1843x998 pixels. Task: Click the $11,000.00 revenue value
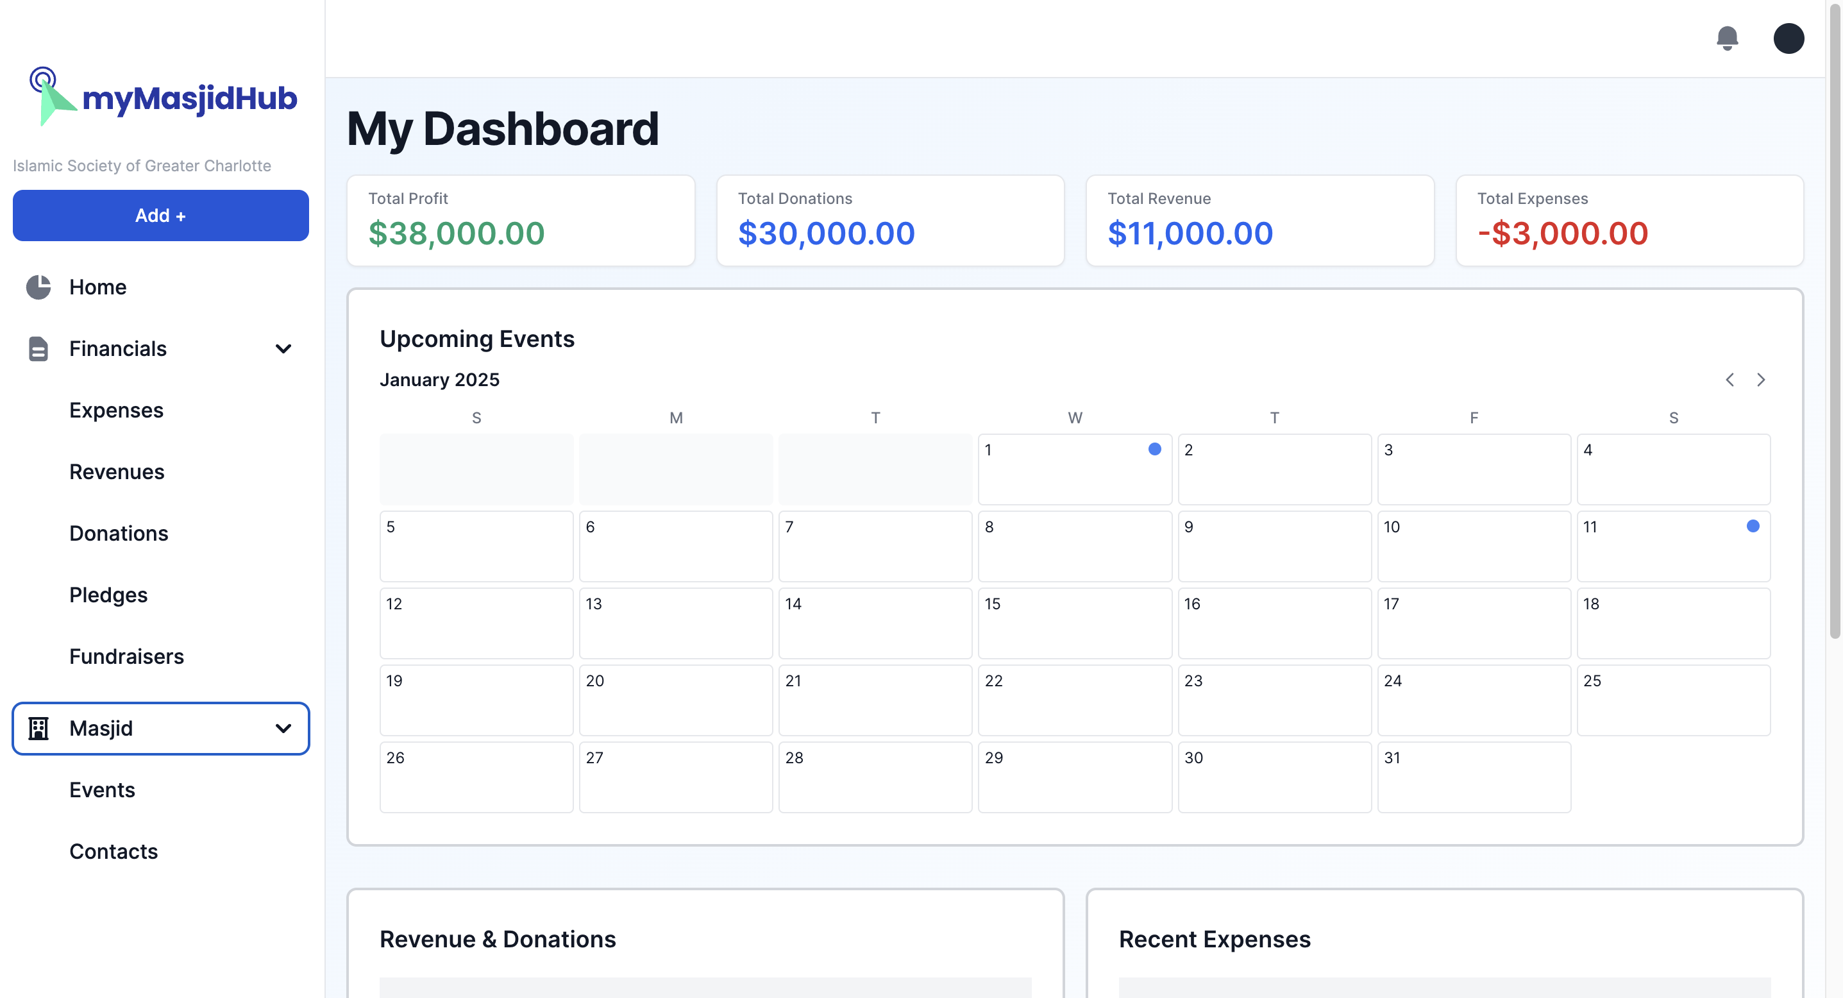point(1190,233)
